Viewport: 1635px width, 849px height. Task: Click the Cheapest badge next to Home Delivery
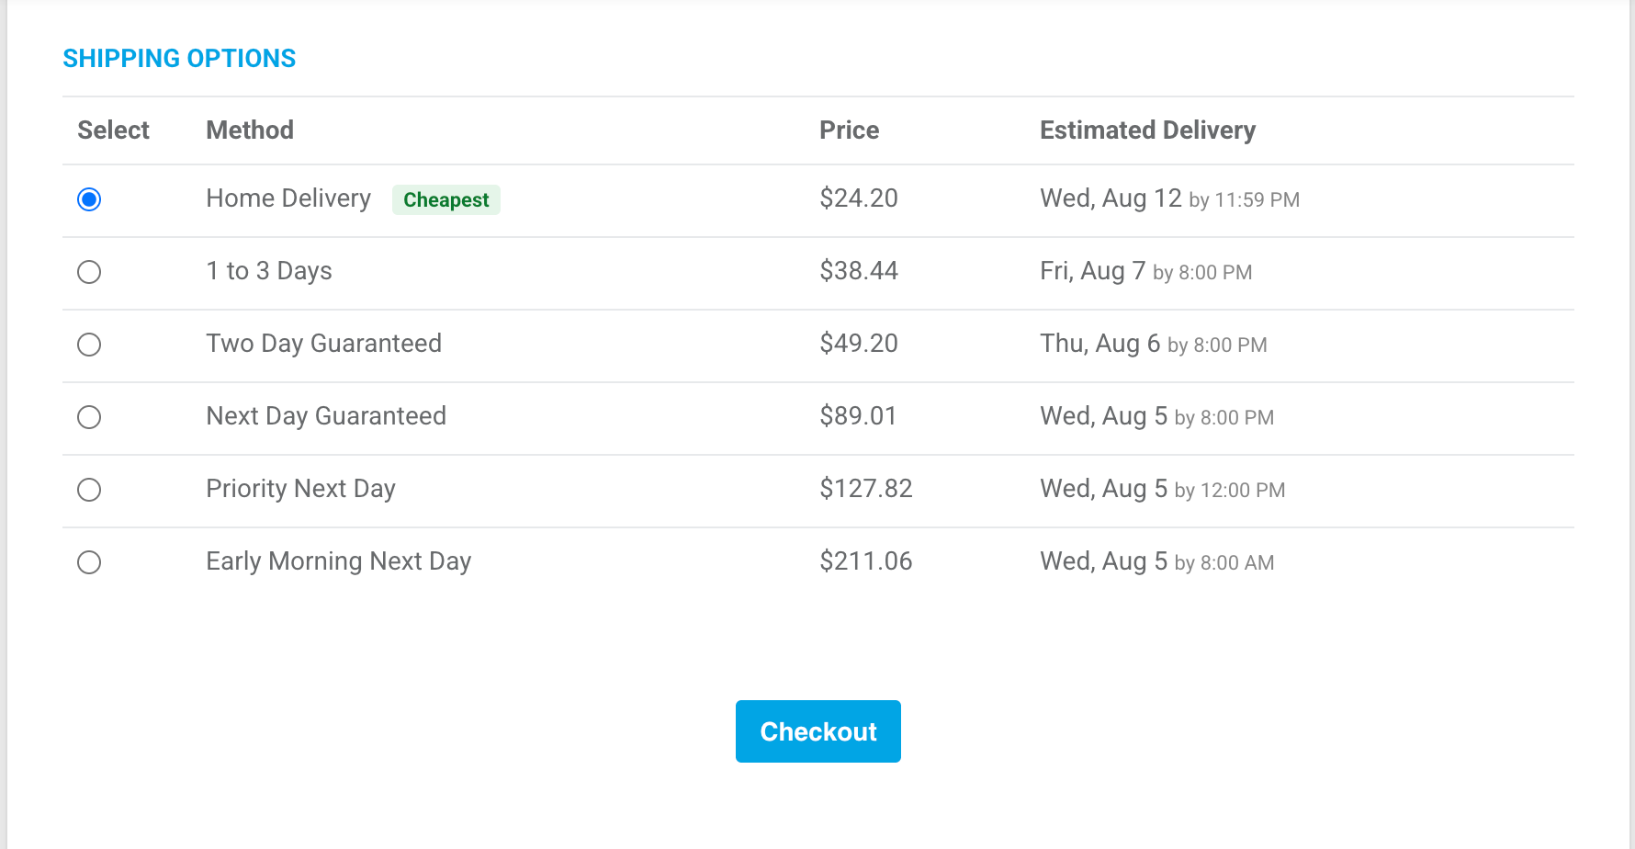click(446, 199)
